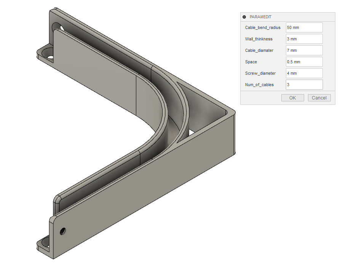Edit the Cable_bend_radius value field
The height and width of the screenshot is (263, 343).
click(x=304, y=27)
